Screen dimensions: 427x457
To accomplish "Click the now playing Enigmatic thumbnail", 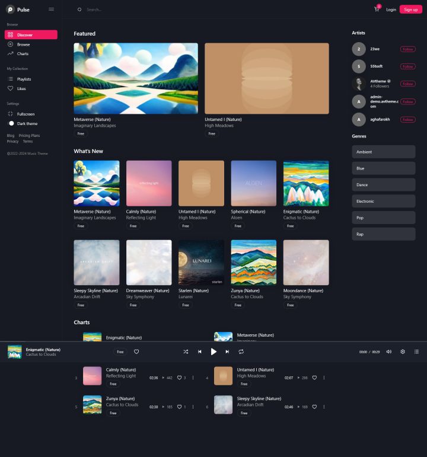I will coord(15,351).
